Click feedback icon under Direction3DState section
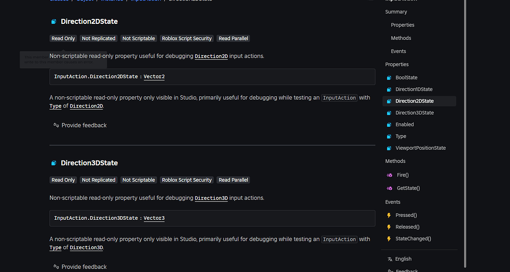Viewport: 510px width, 272px height. point(56,267)
